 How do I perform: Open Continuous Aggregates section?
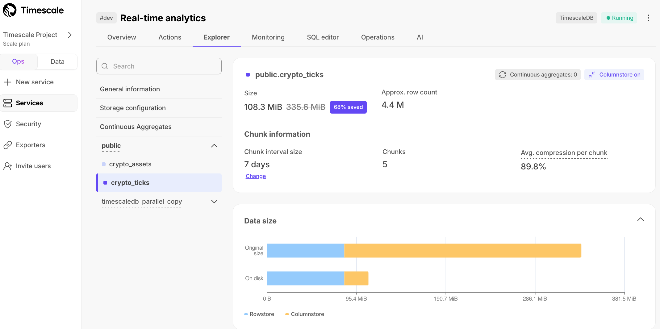point(159,127)
